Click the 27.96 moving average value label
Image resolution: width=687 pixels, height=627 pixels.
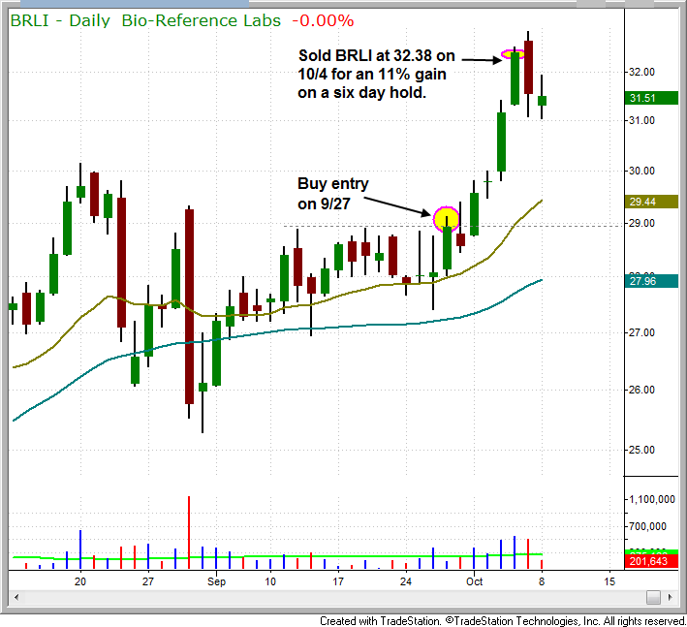(651, 281)
